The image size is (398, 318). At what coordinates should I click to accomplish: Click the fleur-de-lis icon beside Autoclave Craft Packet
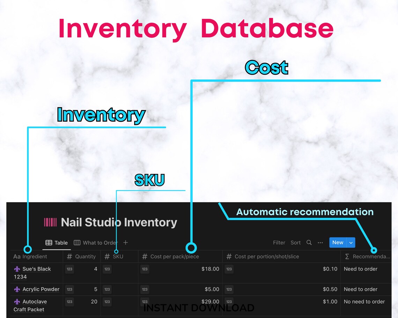(x=17, y=301)
